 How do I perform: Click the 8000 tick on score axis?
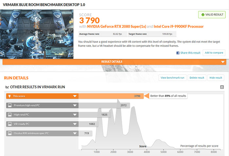214,152
